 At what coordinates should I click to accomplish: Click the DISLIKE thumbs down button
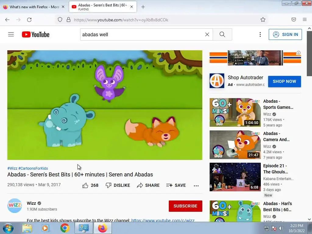click(x=118, y=185)
